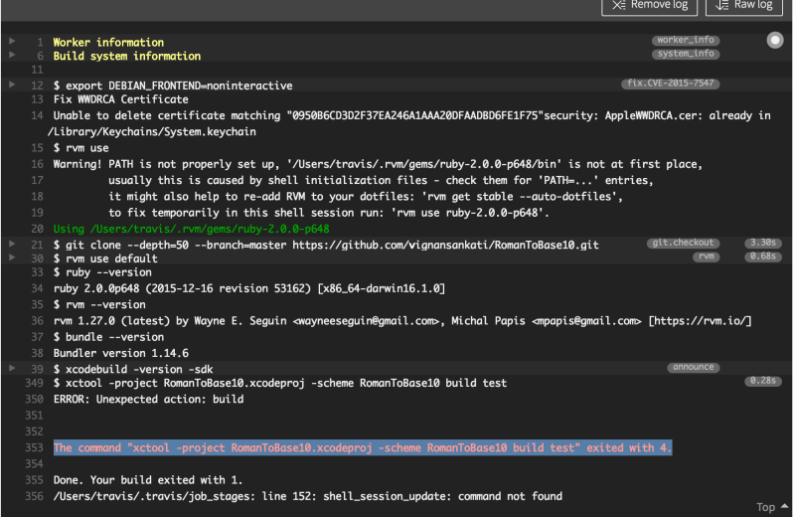The height and width of the screenshot is (517, 794).
Task: Click the 'Fix WWDRCA Certificate' line
Action: click(121, 99)
